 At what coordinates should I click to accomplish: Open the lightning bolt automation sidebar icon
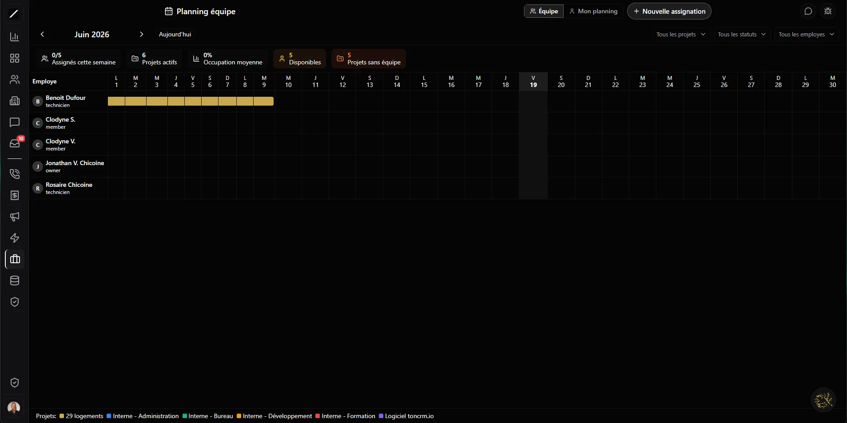(x=15, y=238)
